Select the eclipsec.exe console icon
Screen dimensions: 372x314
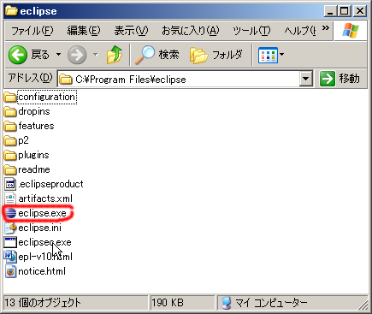point(10,242)
